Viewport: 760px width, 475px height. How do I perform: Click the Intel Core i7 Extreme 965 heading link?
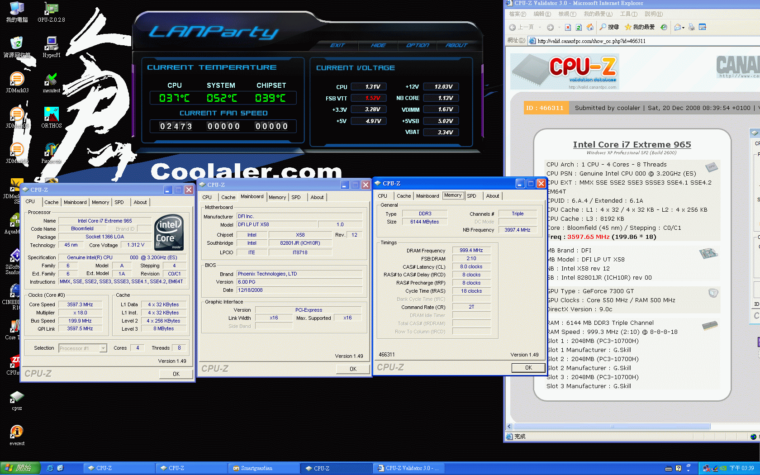(632, 144)
